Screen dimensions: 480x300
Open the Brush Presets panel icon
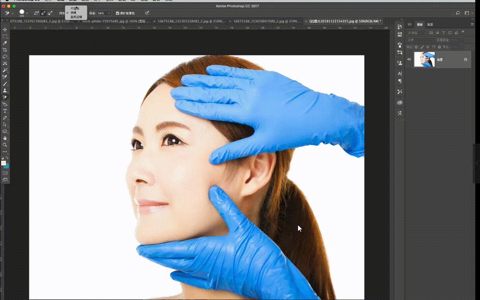[x=400, y=52]
